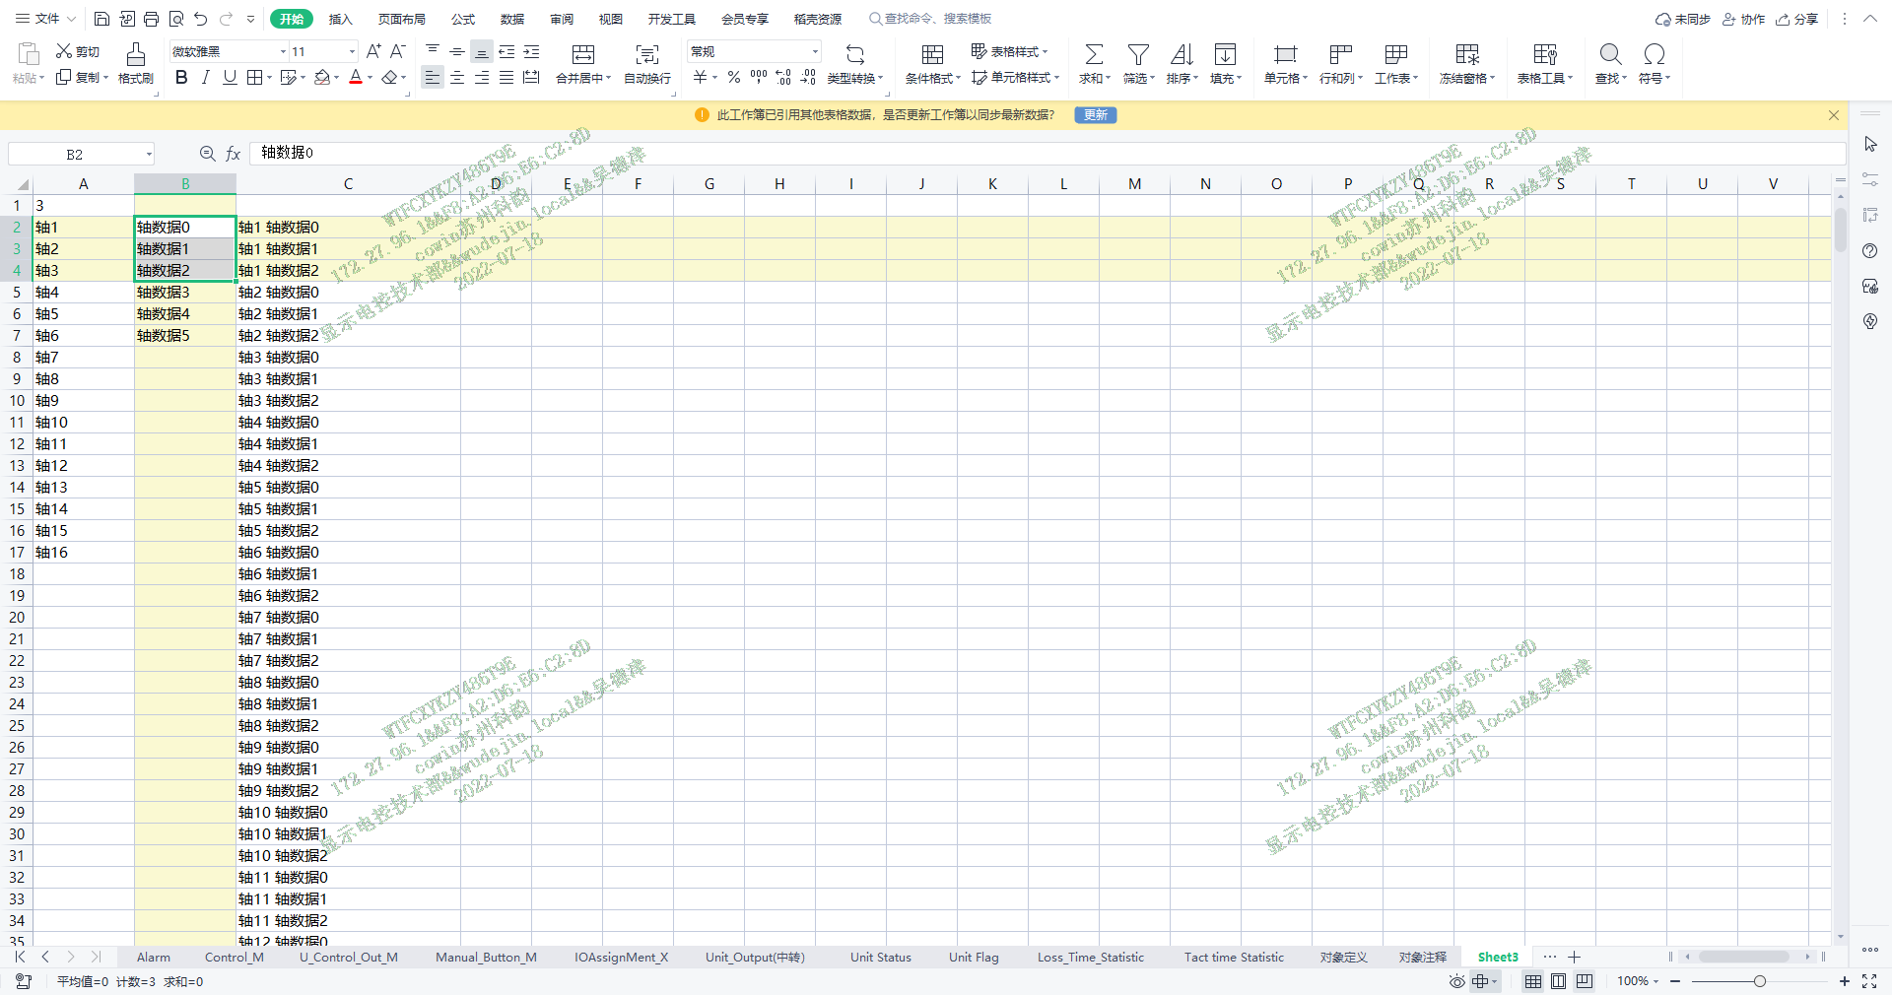This screenshot has height=995, width=1892.
Task: Switch to the 插入 (Insert) ribbon tab
Action: [340, 19]
